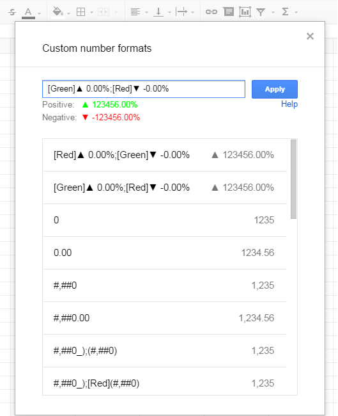Expand the borders dropdown arrow
338x416 pixels.
coord(91,12)
